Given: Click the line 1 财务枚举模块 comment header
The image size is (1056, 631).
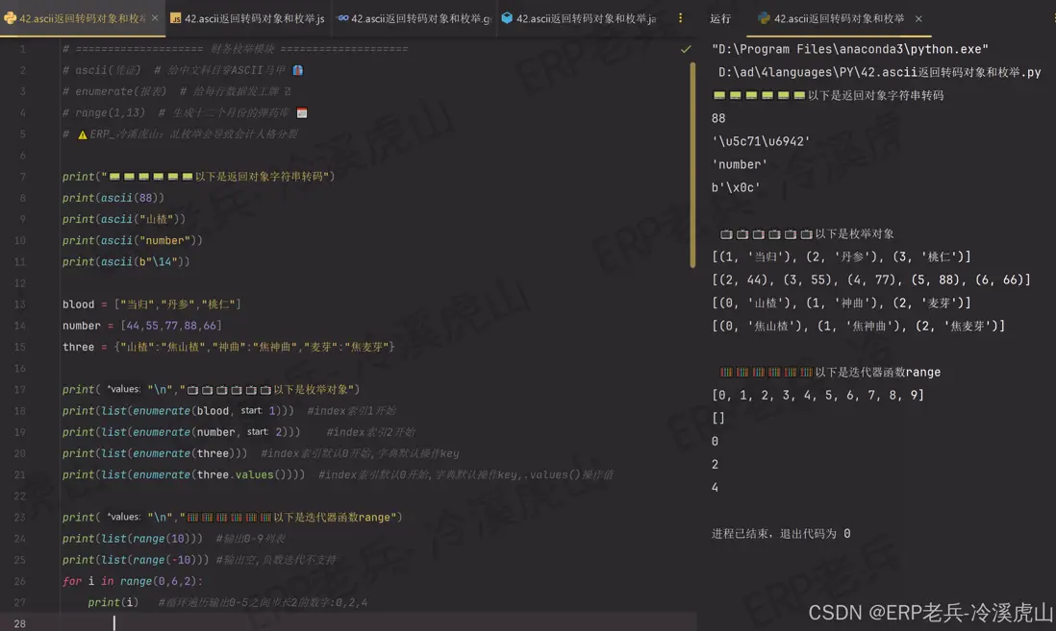Looking at the screenshot, I should tap(235, 49).
